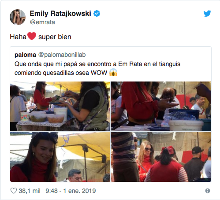The width and height of the screenshot is (220, 200).
Task: Click the red heart emoji in tweet
Action: click(x=32, y=36)
